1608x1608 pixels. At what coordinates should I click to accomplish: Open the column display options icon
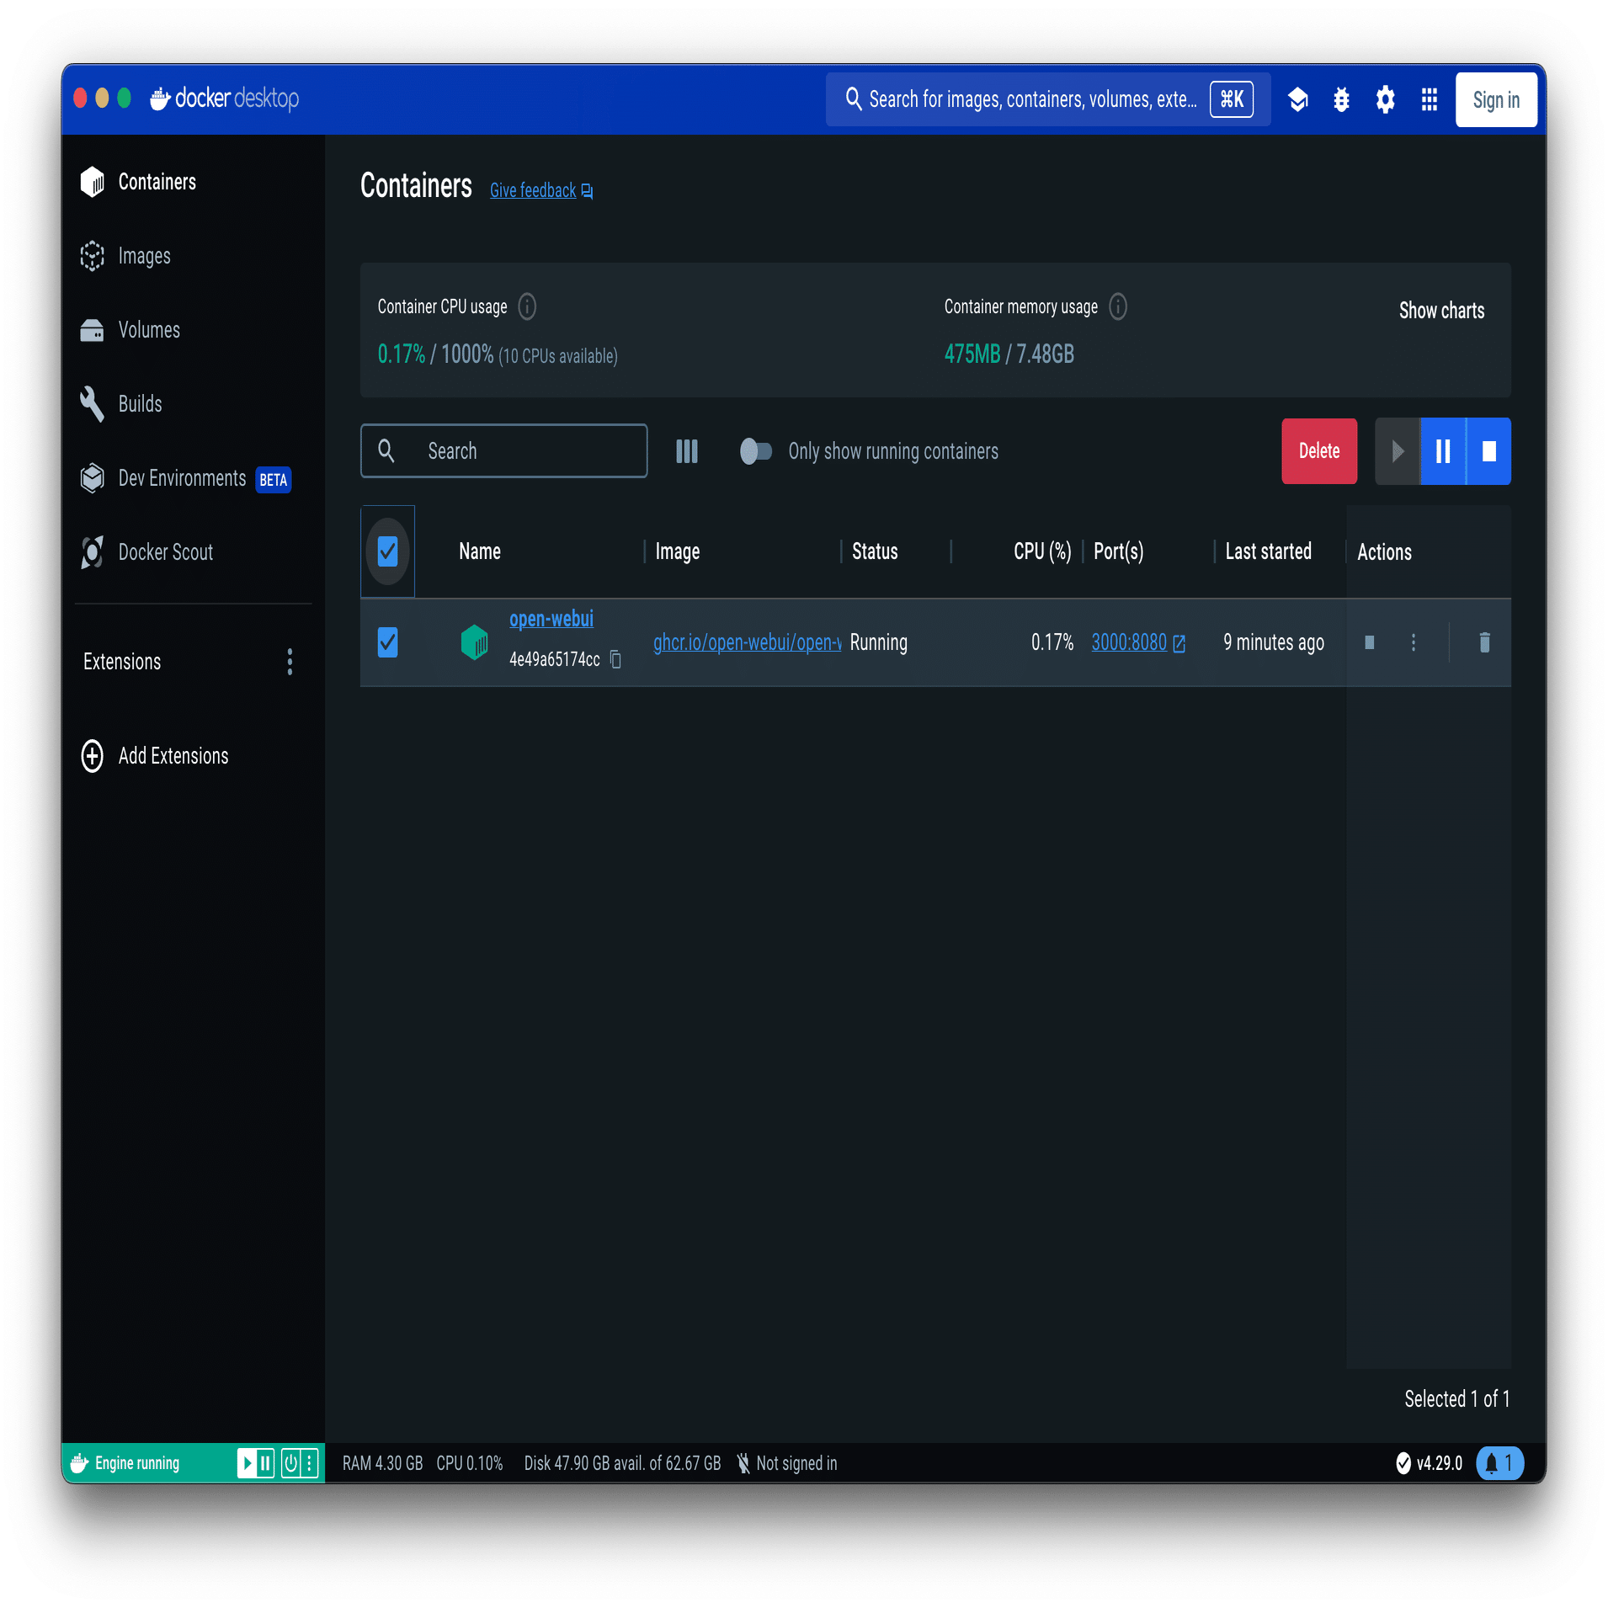pyautogui.click(x=686, y=451)
